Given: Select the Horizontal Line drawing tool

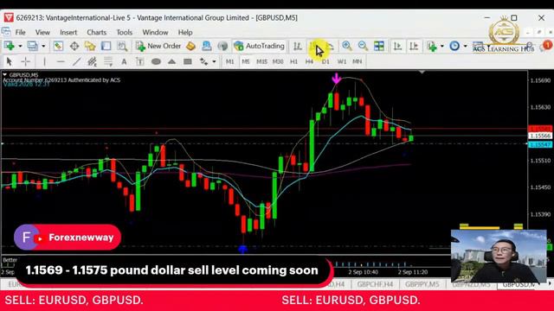Looking at the screenshot, I should [x=61, y=61].
